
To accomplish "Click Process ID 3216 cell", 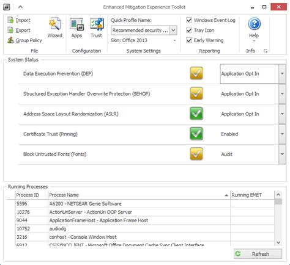I will click(31, 237).
